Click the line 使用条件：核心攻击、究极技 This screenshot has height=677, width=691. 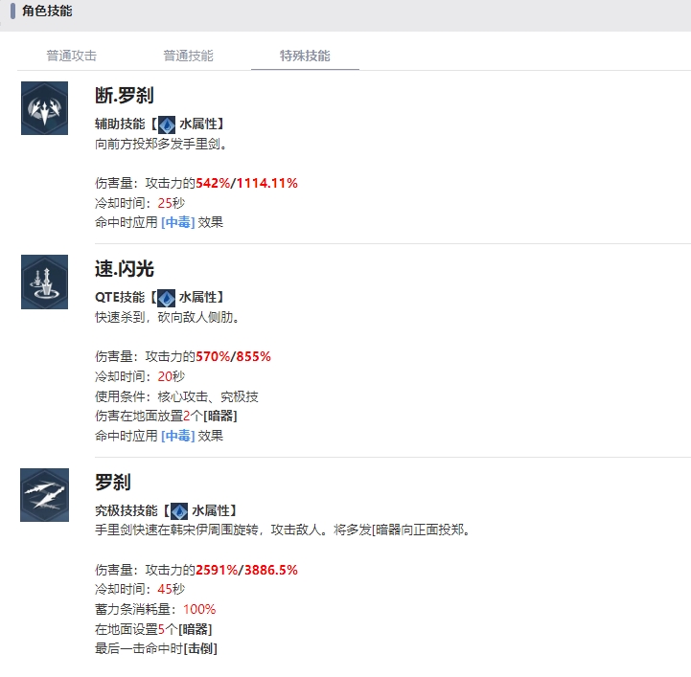[176, 396]
